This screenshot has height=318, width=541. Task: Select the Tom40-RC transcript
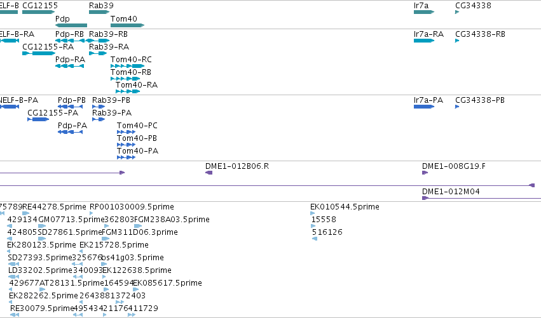coord(127,66)
